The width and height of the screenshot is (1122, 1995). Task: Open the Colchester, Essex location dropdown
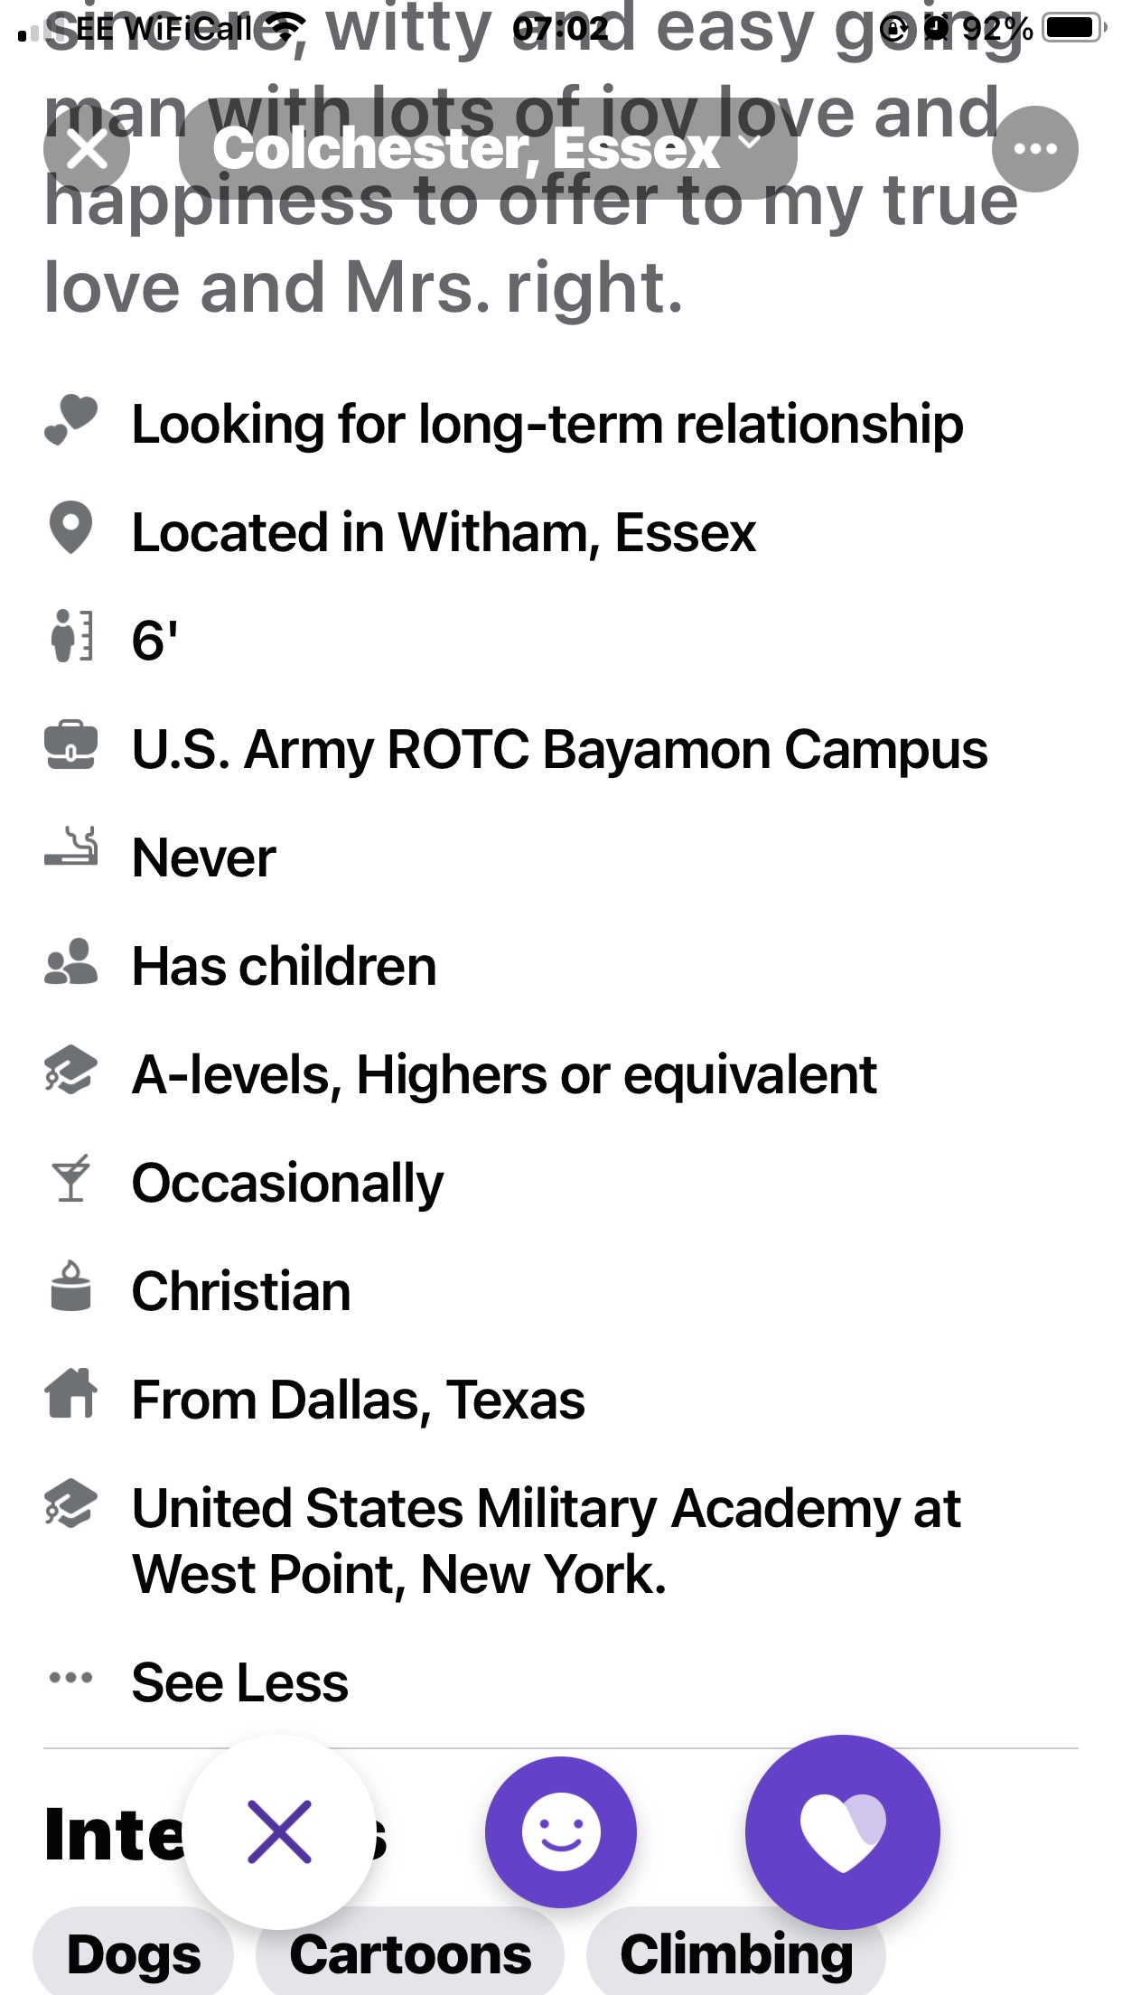488,149
